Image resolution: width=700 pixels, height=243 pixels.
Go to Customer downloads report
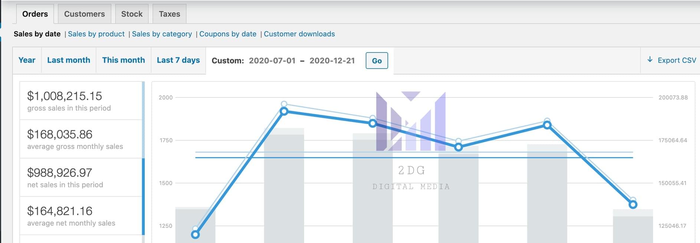[299, 34]
